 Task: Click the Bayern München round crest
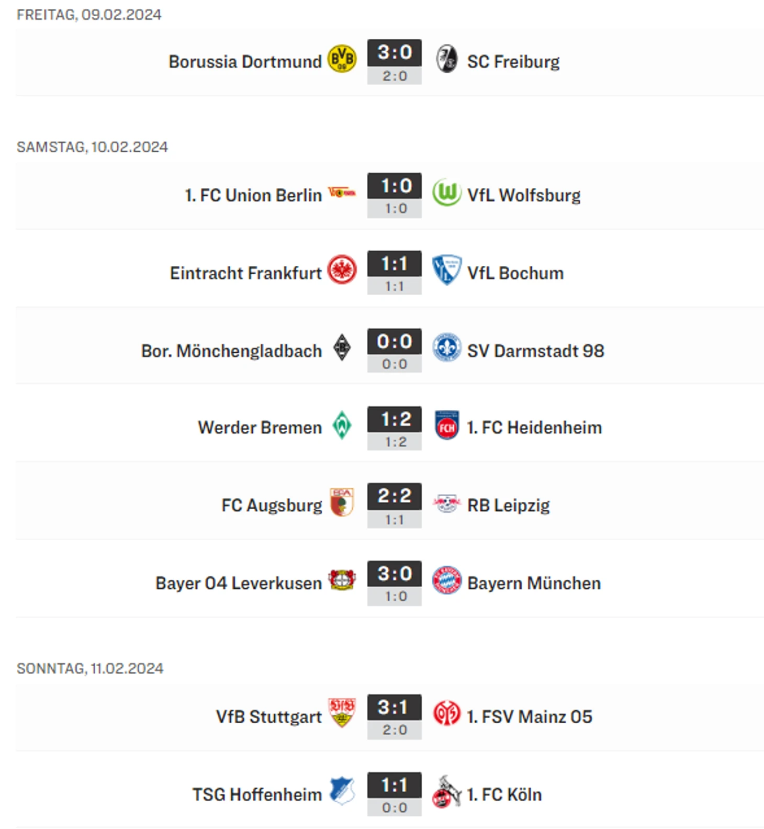[x=446, y=580]
